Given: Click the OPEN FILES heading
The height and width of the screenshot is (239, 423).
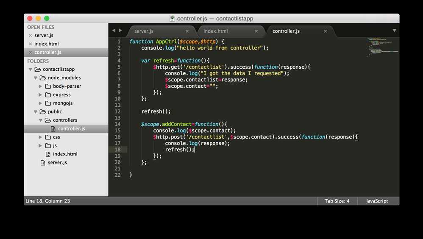Looking at the screenshot, I should (x=40, y=27).
